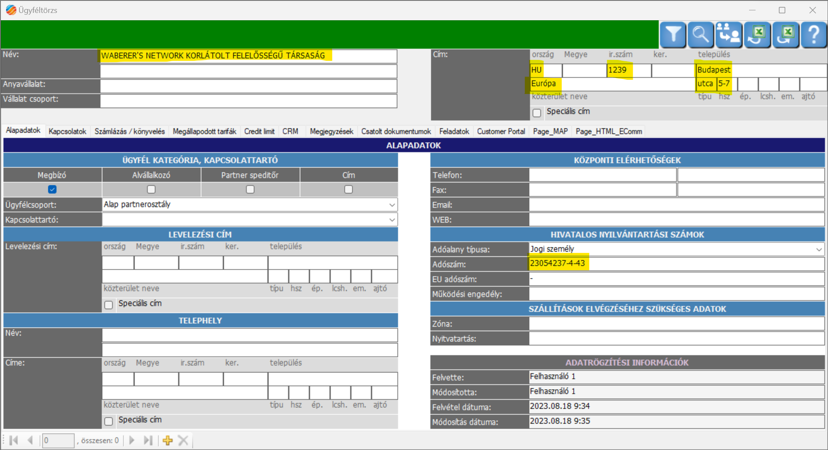Open the Kapcsolattartó dropdown

pos(392,220)
